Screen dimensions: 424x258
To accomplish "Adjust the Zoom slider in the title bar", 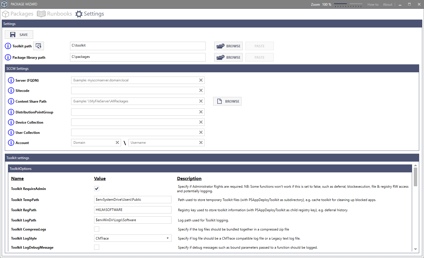I will [x=348, y=5].
